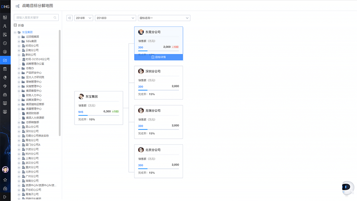Collapse tree panel with the arrow button
This screenshot has width=357, height=201.
[69, 18]
